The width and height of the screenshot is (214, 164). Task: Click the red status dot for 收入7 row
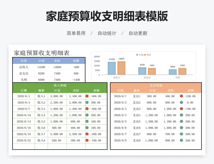(87, 134)
